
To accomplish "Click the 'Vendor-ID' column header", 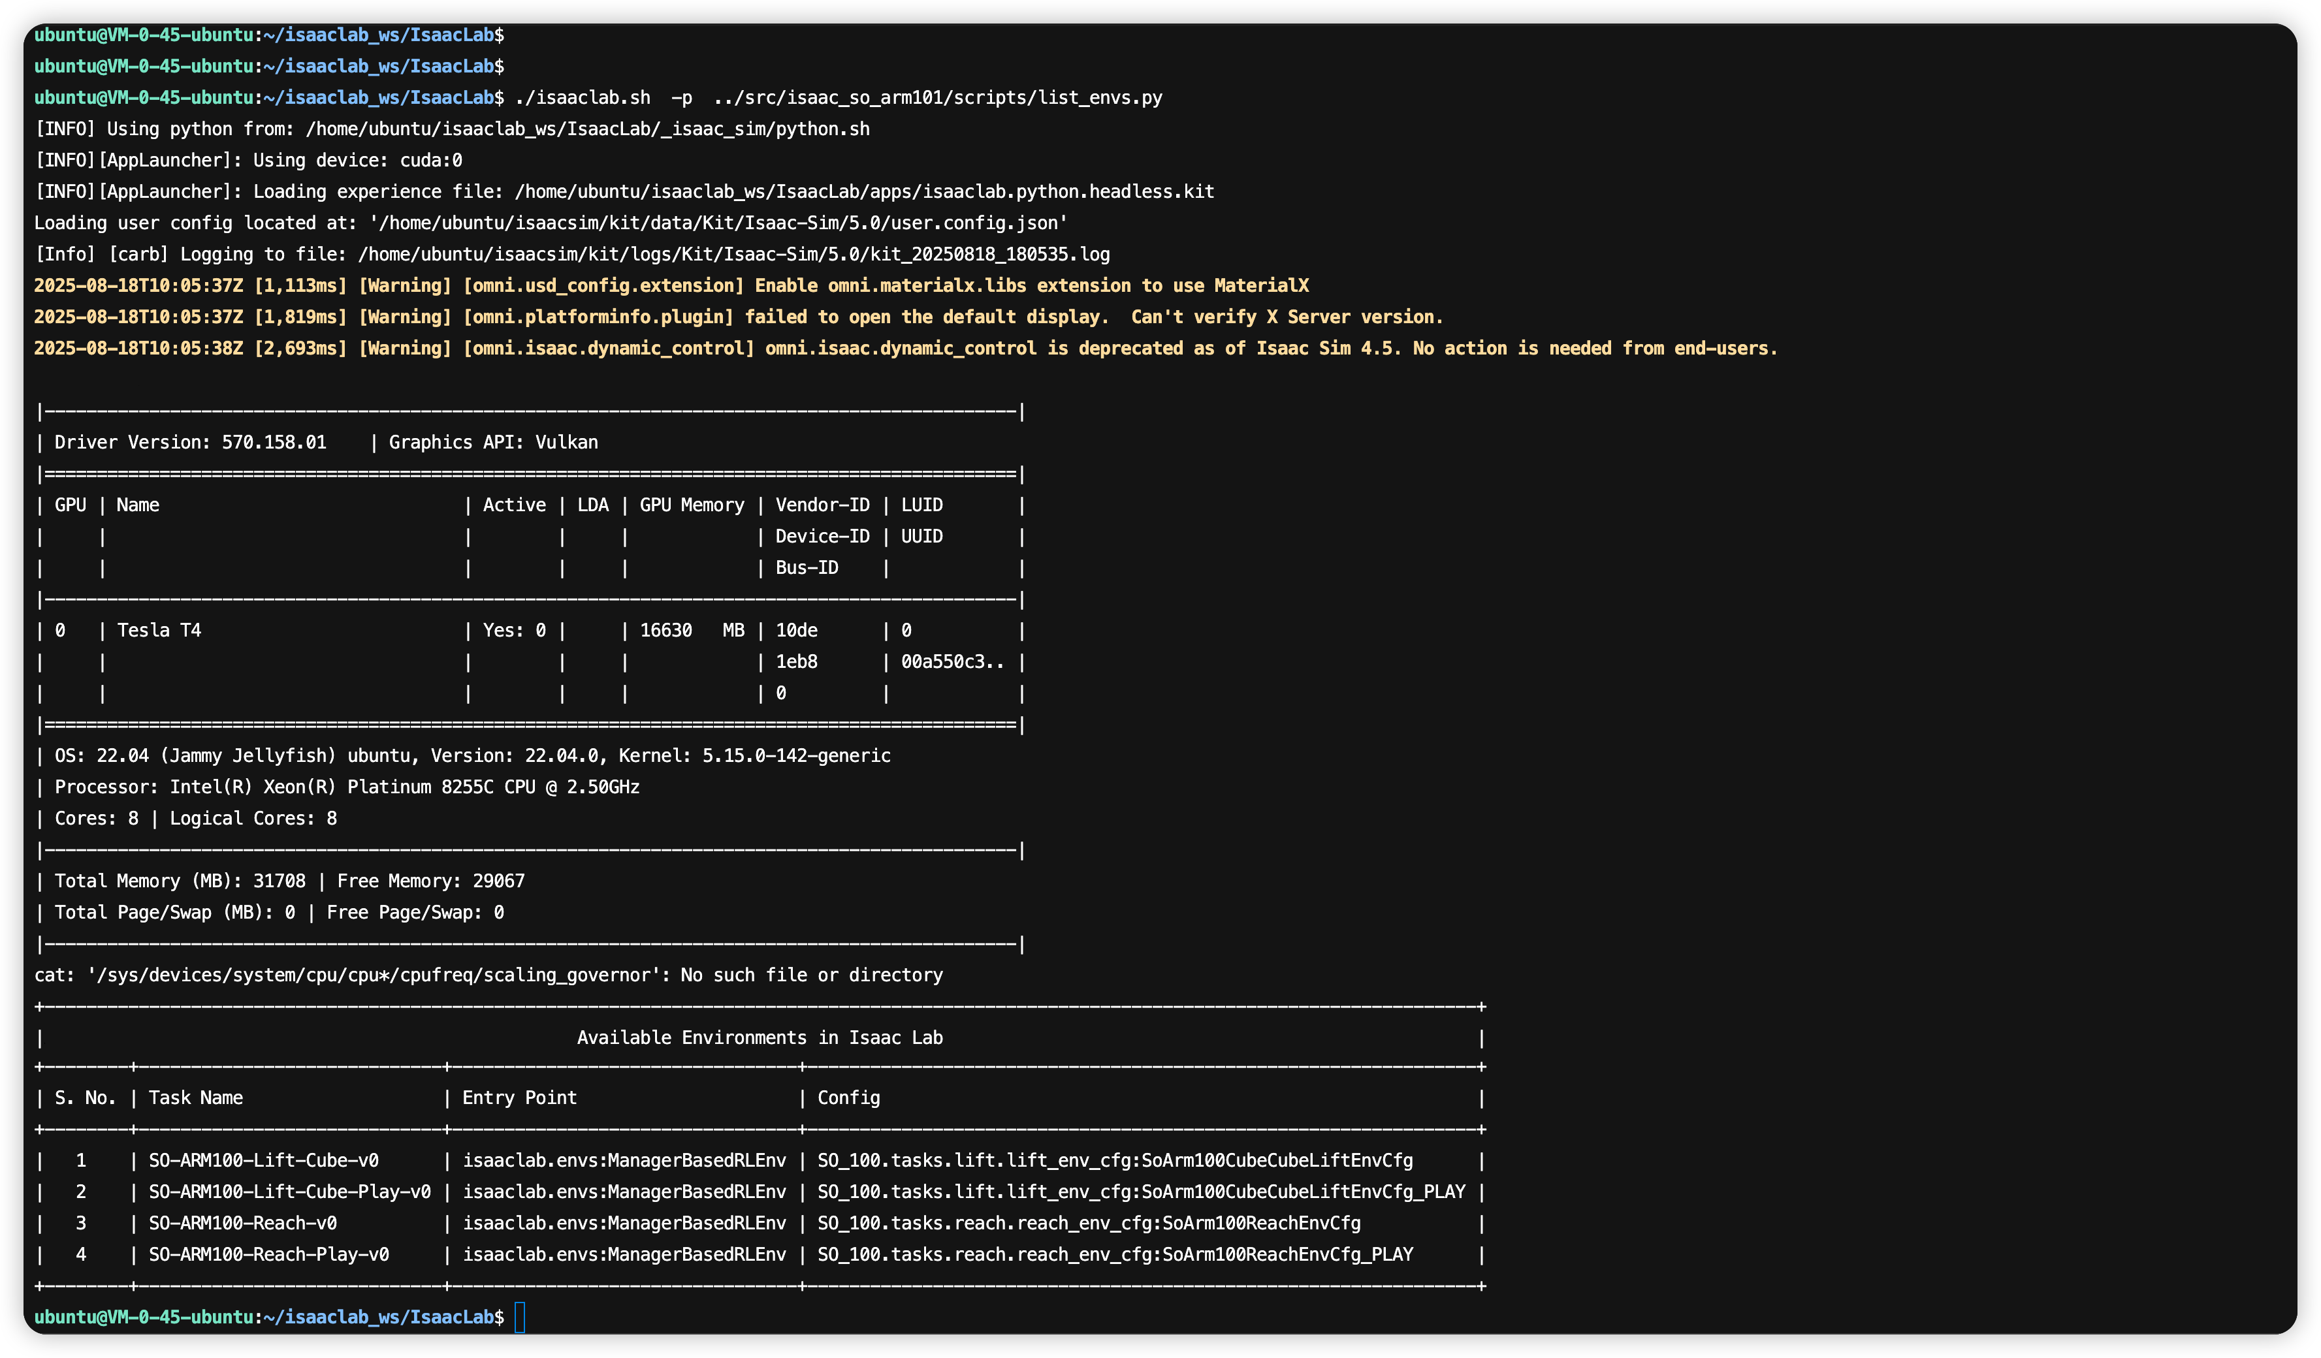I will pos(822,505).
